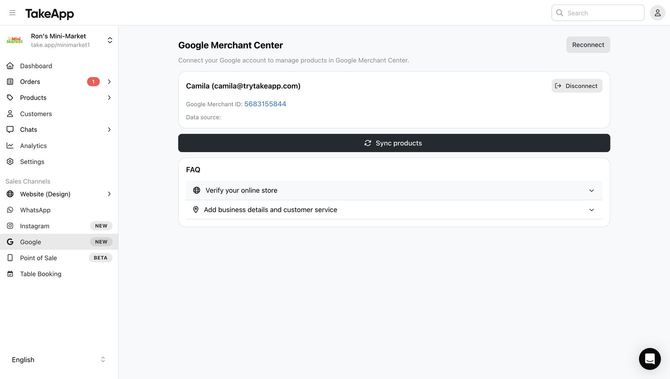Click the FAQ heading
Viewport: 670px width, 379px height.
pos(193,170)
